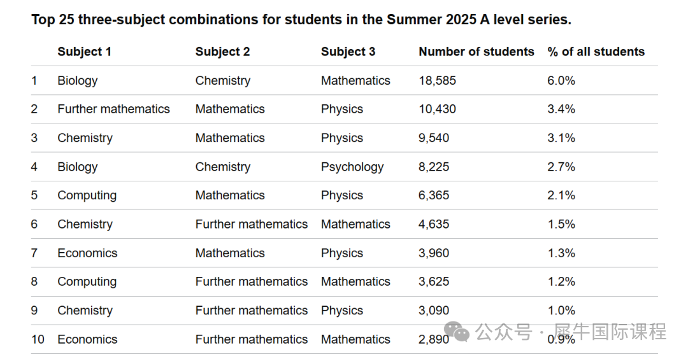Click "Further mathematics" in the Subject 1 column
Viewport: 688px width, 359px height.
[x=113, y=109]
